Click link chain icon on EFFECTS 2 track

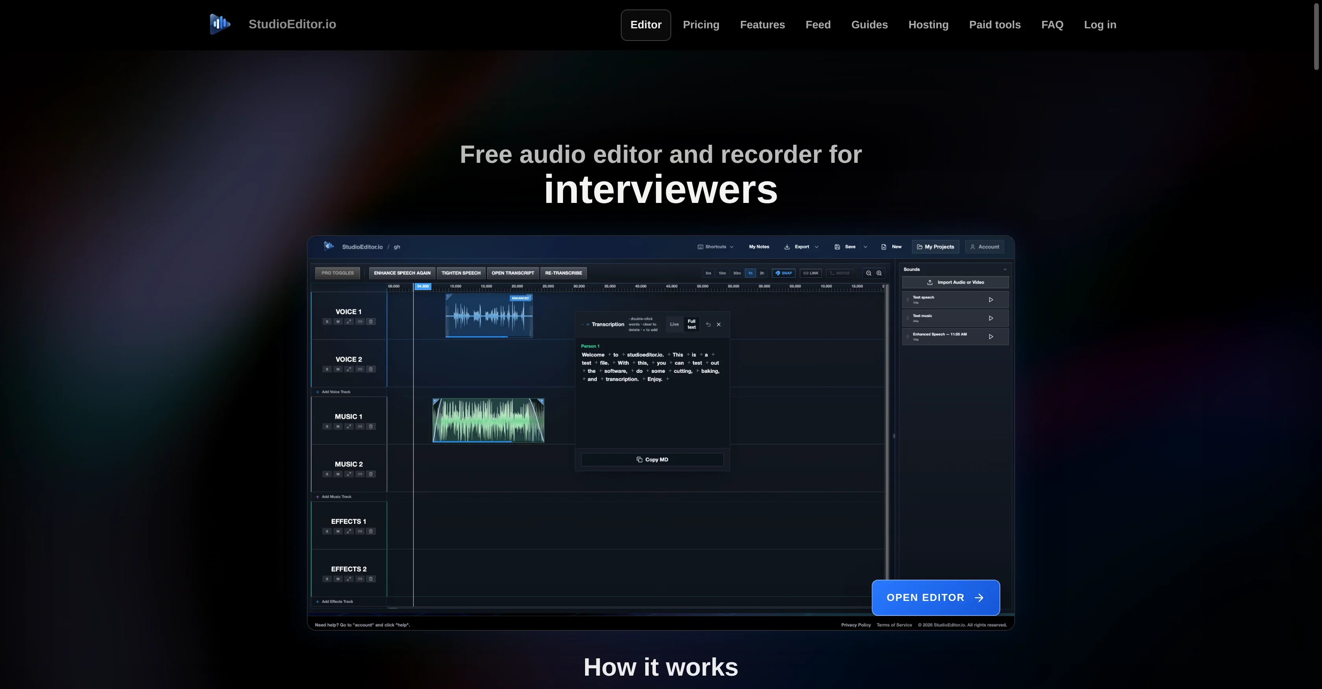pyautogui.click(x=360, y=579)
